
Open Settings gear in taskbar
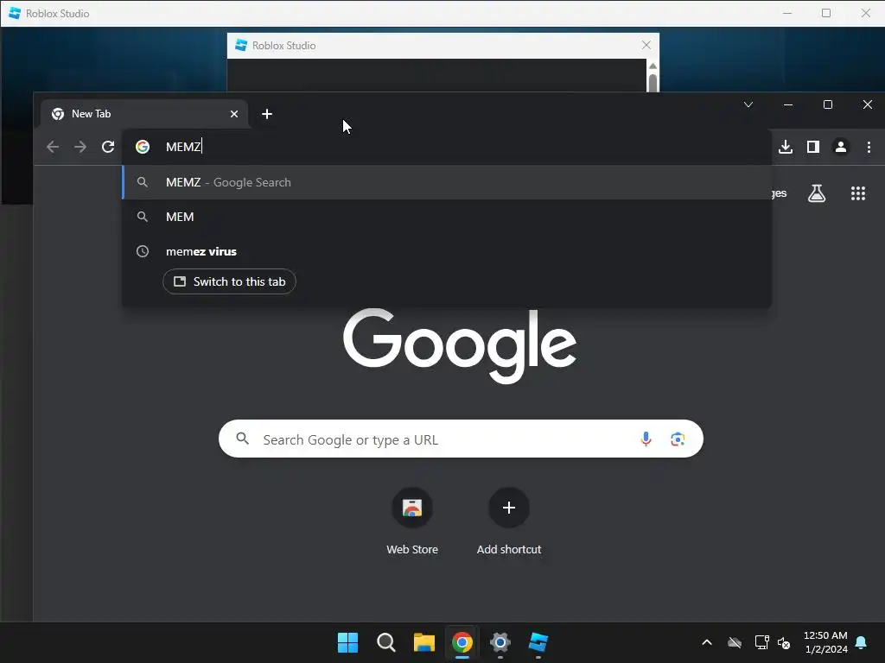[500, 642]
